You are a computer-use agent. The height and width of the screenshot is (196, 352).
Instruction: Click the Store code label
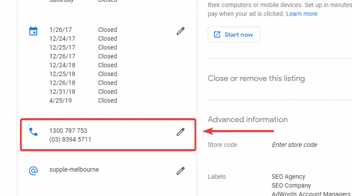(x=222, y=145)
